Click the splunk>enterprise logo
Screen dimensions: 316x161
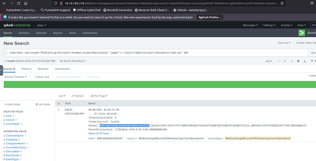[x=17, y=25]
